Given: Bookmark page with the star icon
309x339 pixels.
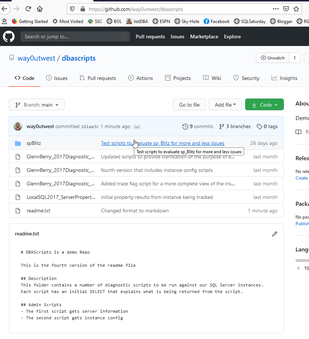Looking at the screenshot, I should (296, 9).
